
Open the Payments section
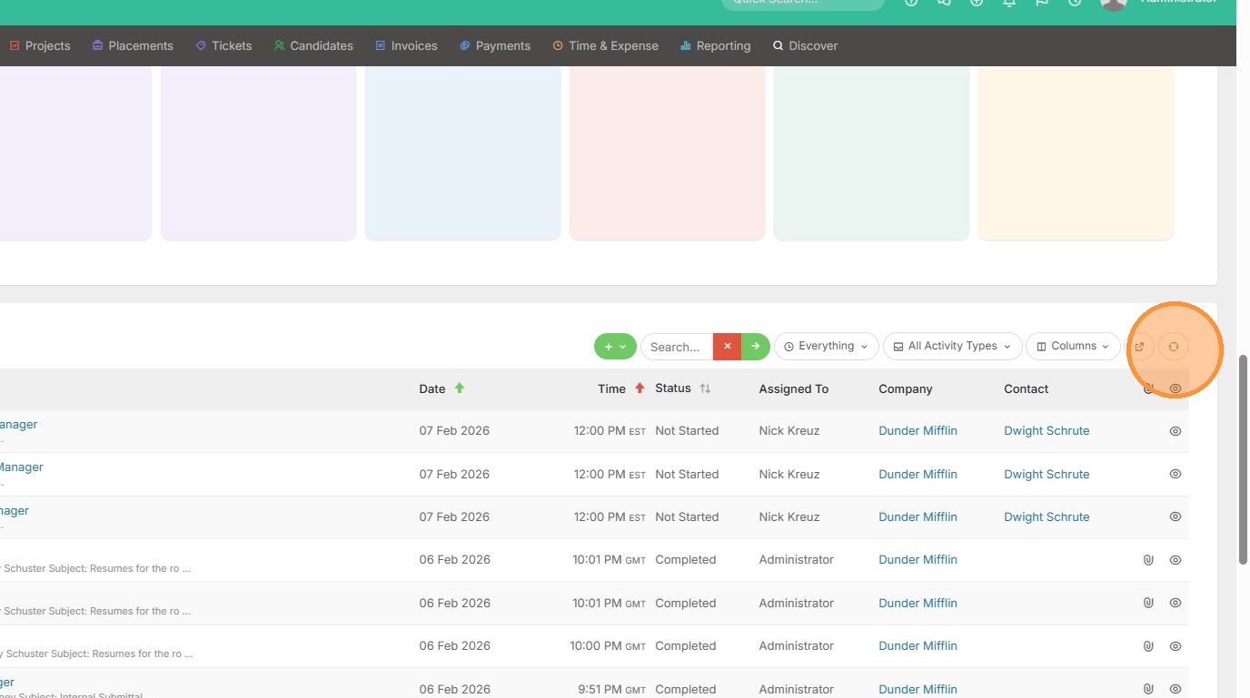(495, 45)
